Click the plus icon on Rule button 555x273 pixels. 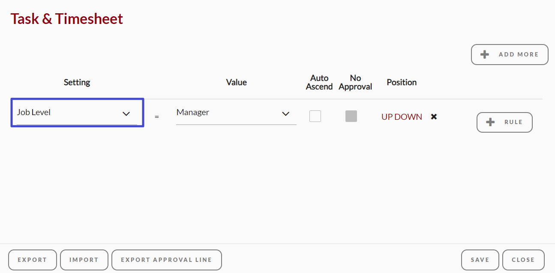(x=490, y=122)
